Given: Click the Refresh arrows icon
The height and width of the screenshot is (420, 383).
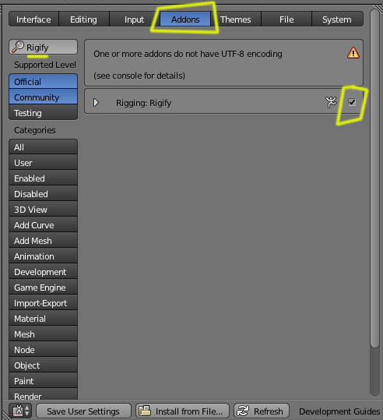Looking at the screenshot, I should (243, 411).
